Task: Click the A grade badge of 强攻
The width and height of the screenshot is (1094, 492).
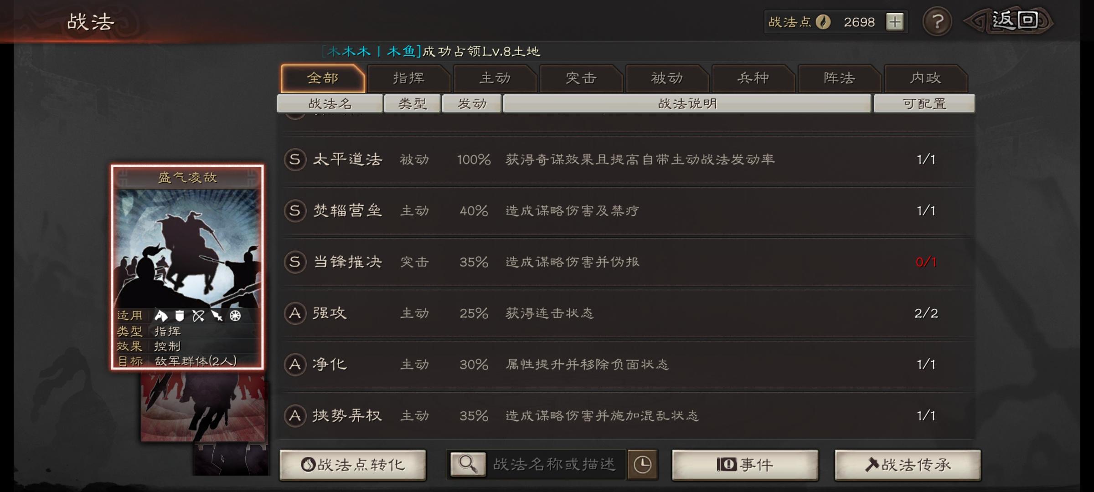Action: 295,313
